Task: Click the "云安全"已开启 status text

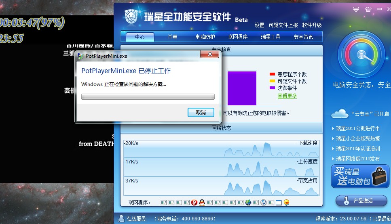Action: (370, 114)
